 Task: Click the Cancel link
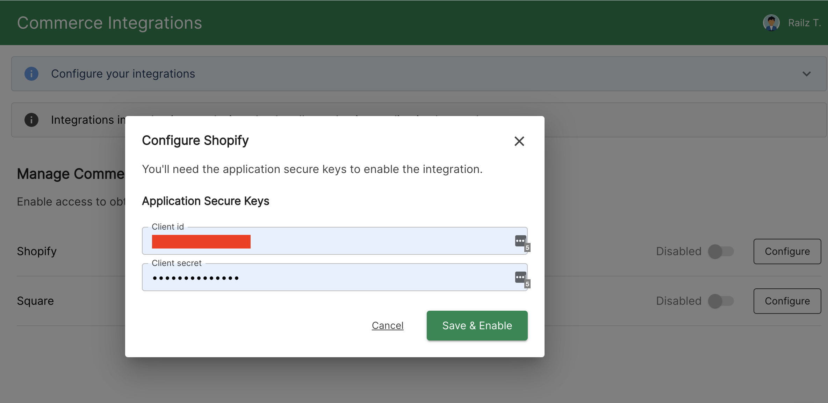point(387,325)
